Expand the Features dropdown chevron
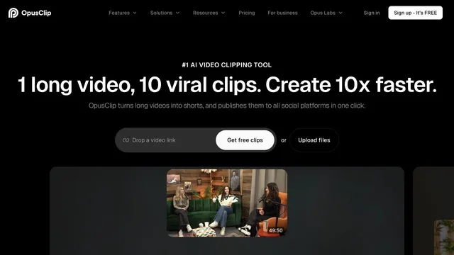Image resolution: width=454 pixels, height=255 pixels. tap(135, 13)
